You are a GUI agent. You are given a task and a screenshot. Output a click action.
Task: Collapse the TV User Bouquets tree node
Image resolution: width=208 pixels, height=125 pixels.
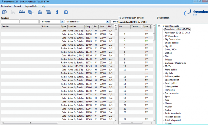(x=159, y=26)
